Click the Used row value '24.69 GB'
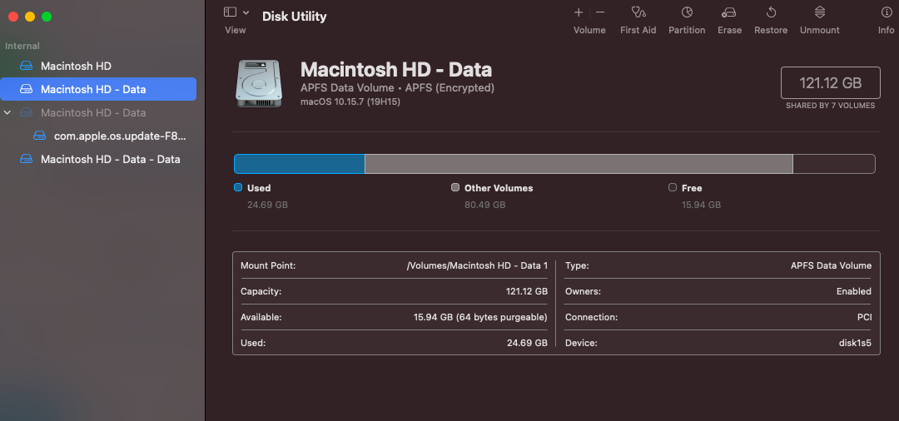Viewport: 899px width, 421px height. [528, 343]
